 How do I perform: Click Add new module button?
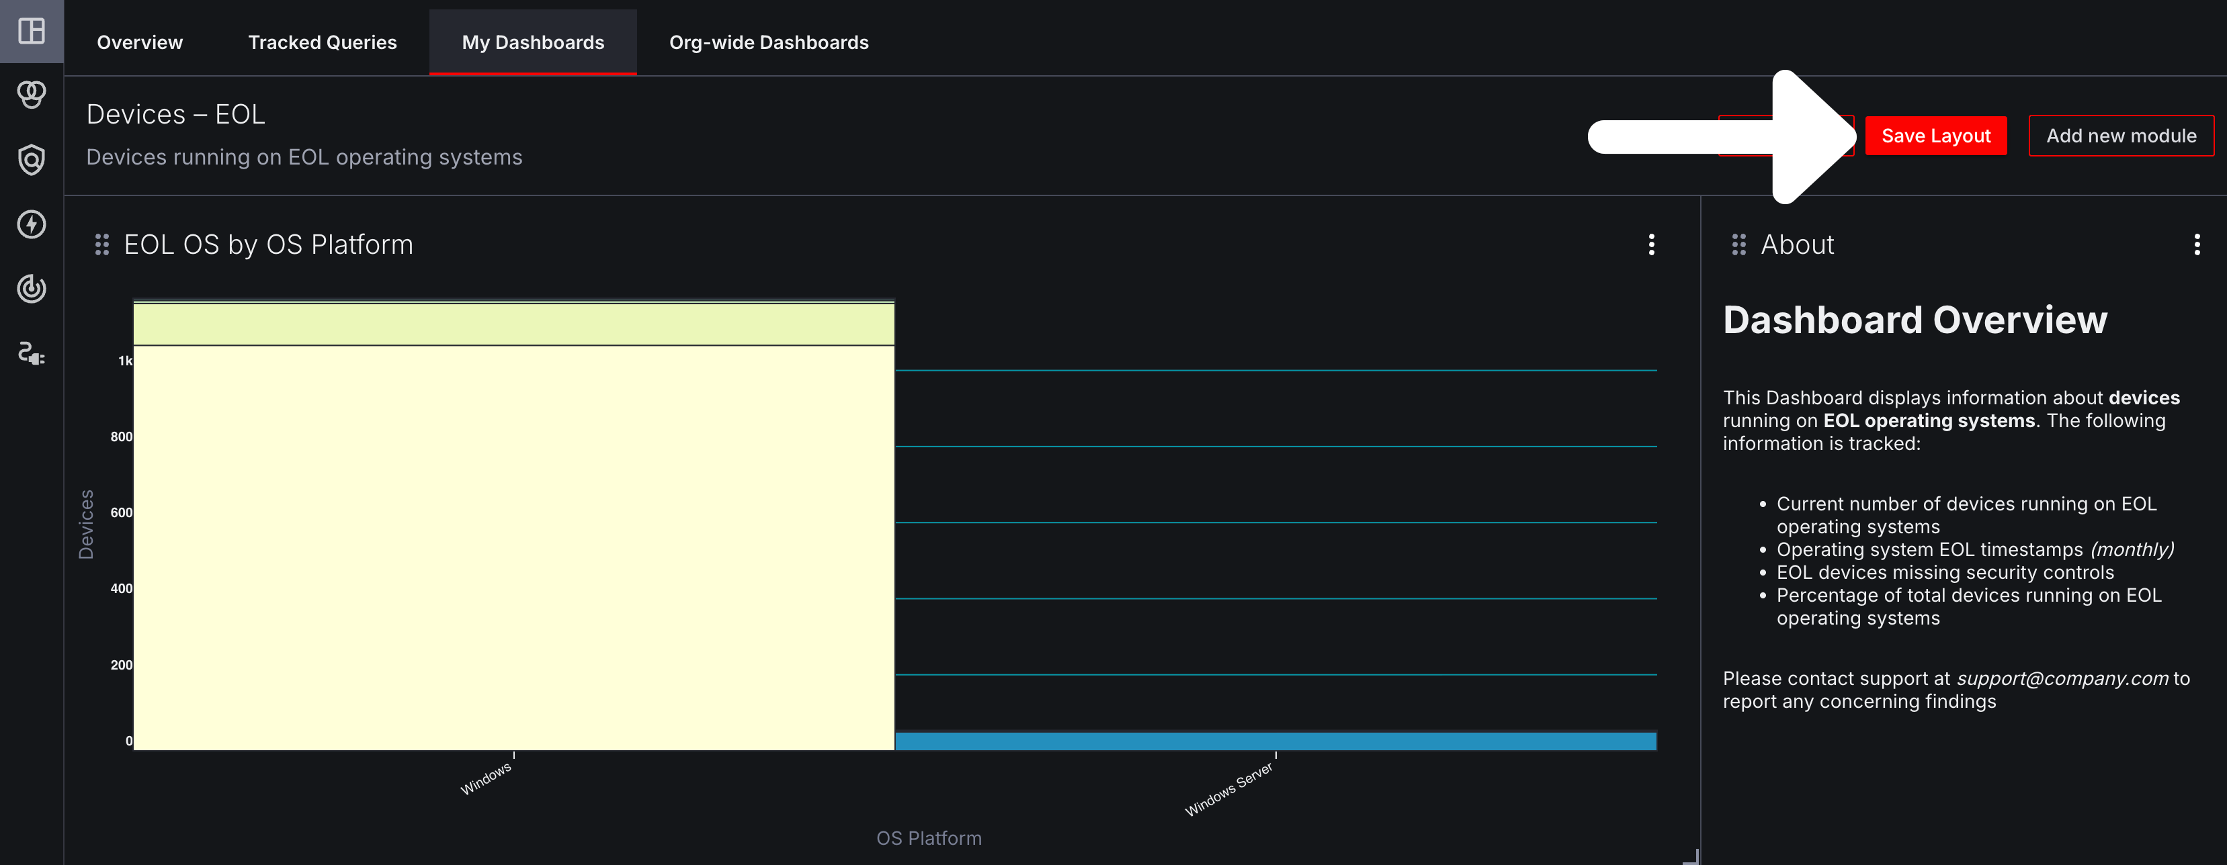pyautogui.click(x=2121, y=136)
